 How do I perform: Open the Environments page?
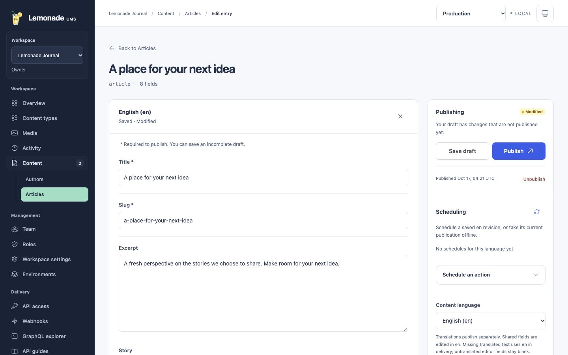pyautogui.click(x=47, y=274)
